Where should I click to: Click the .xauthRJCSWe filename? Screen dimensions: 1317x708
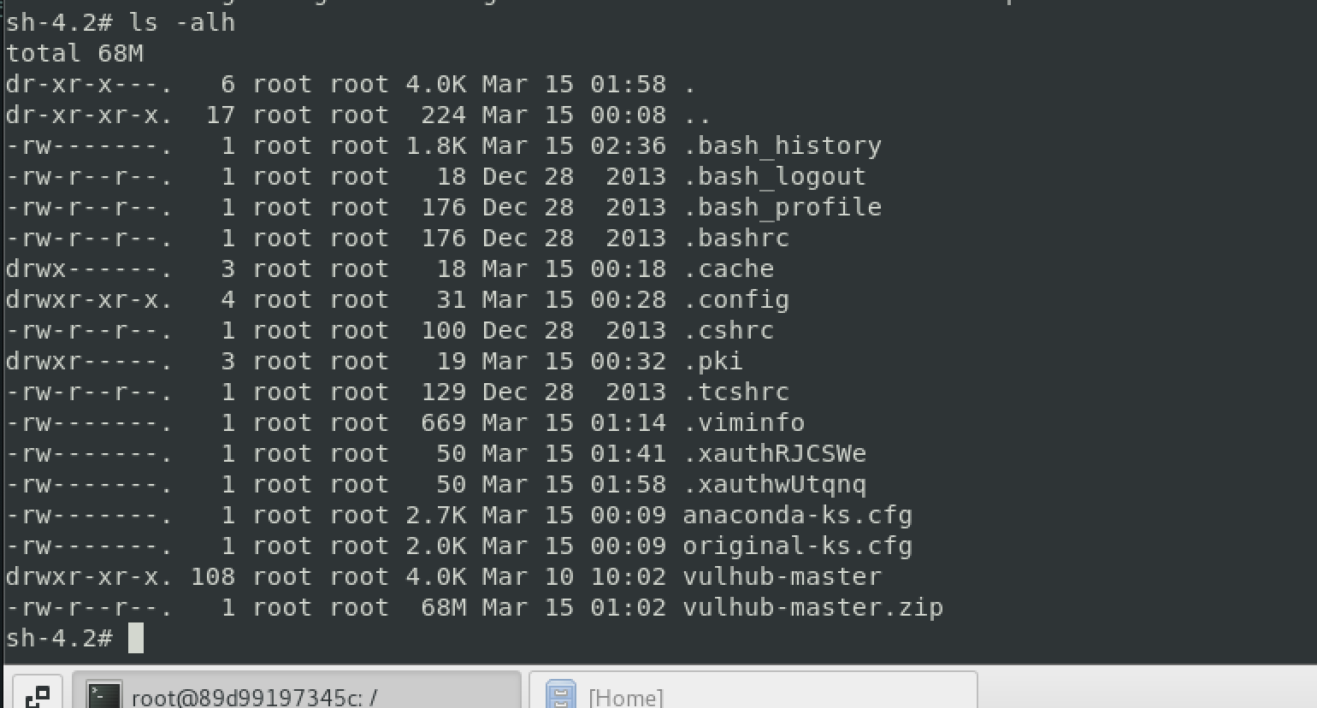click(774, 453)
